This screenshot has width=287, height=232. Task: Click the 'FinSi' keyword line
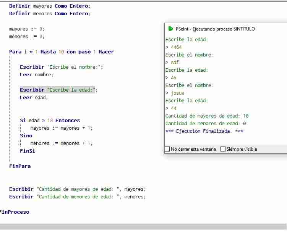coord(27,151)
